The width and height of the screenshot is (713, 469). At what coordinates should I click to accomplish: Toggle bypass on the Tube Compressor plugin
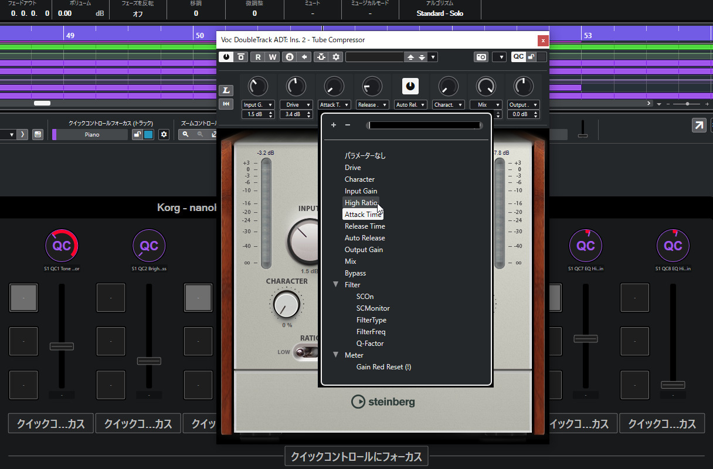[x=226, y=56]
